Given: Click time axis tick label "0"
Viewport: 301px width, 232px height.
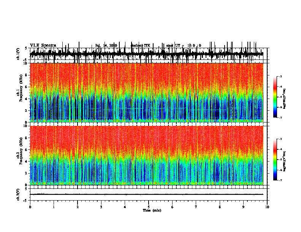Looking at the screenshot, I should point(30,207).
